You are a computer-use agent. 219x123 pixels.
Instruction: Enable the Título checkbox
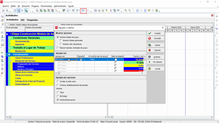pos(58,92)
